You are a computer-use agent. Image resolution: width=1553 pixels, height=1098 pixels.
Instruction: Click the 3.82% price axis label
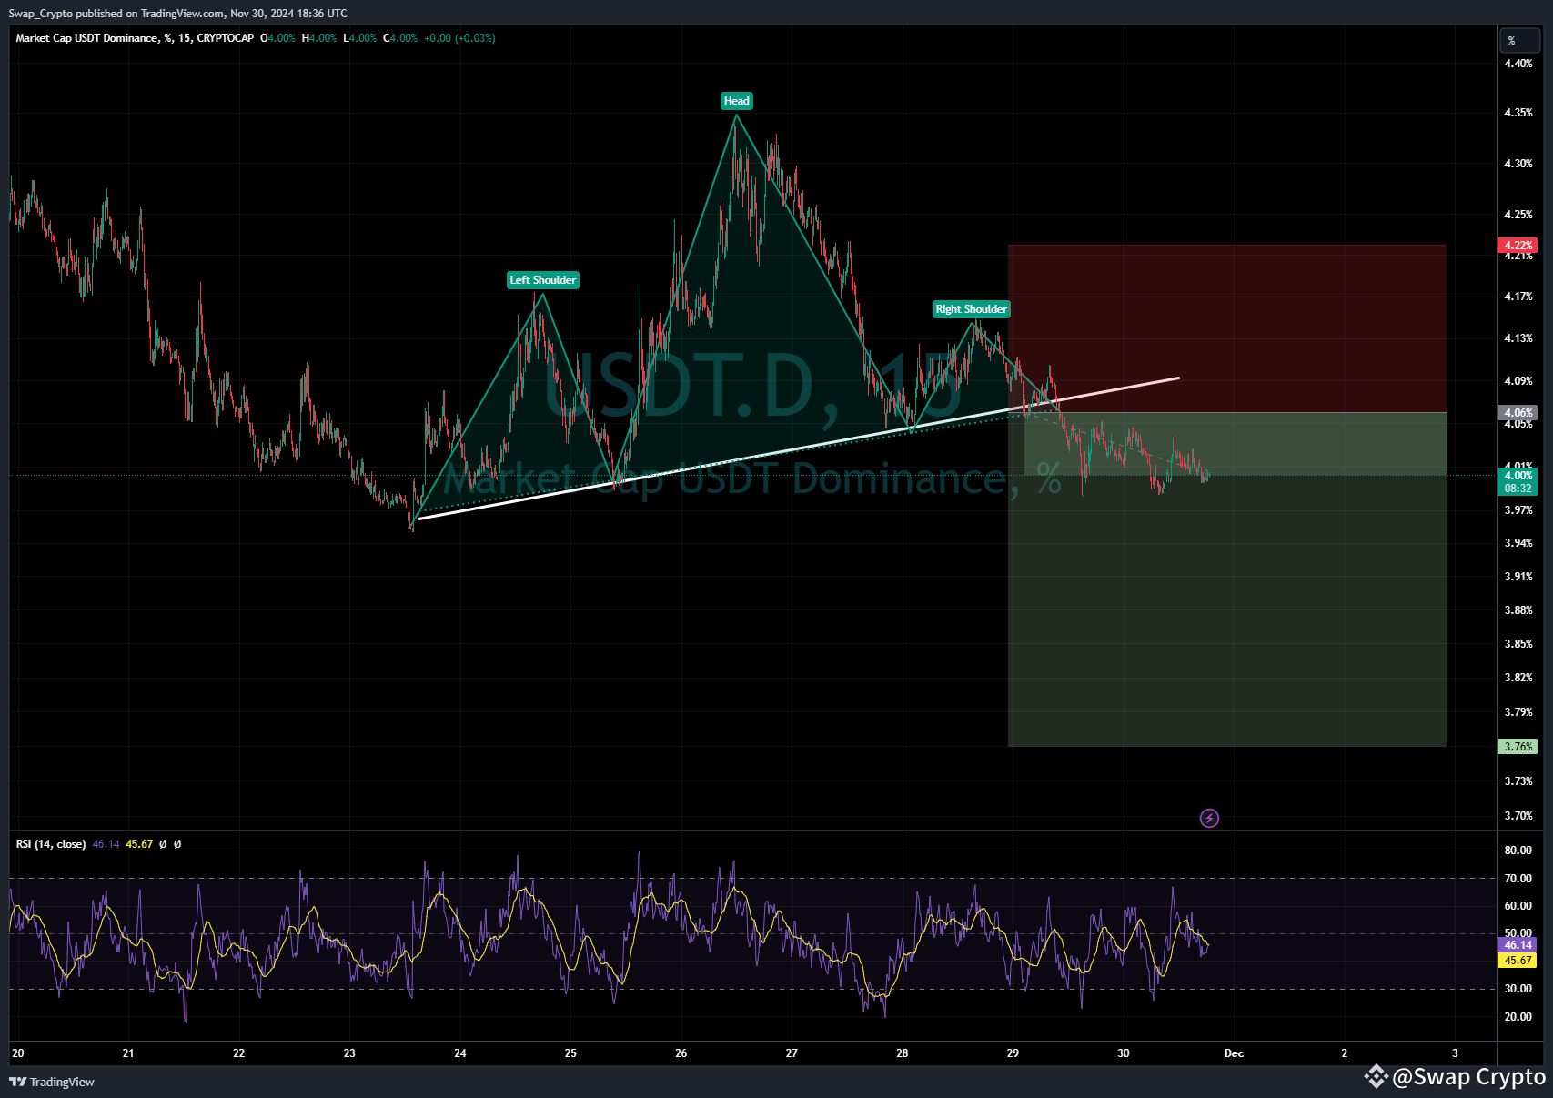[1518, 678]
